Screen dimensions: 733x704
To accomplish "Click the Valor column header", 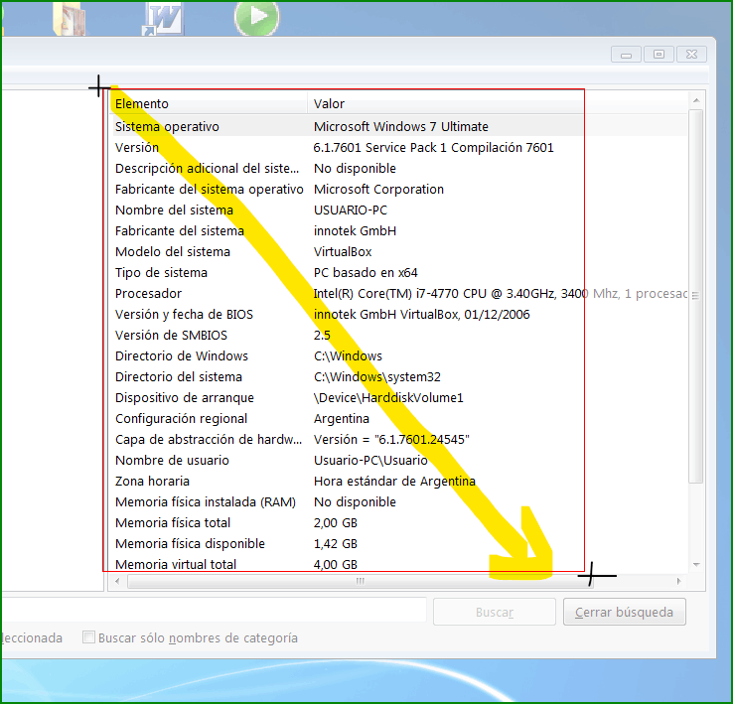I will (497, 103).
